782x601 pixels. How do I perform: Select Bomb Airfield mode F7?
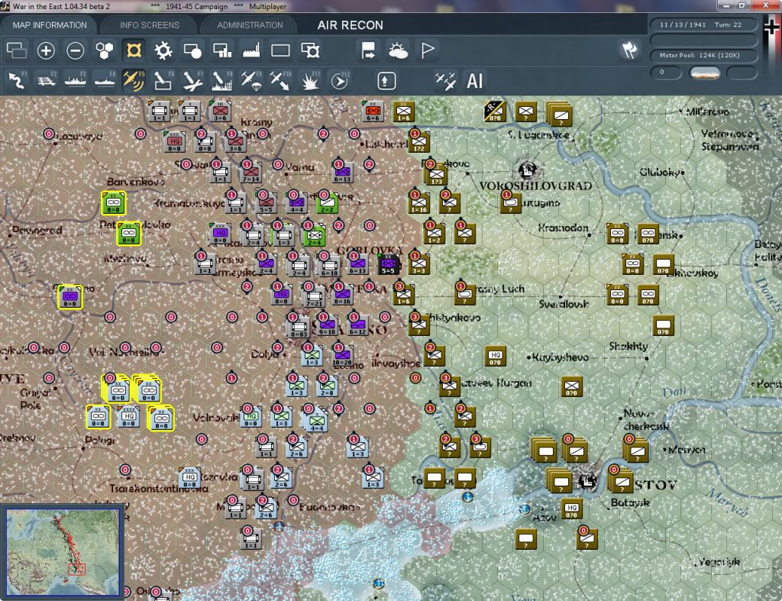[192, 81]
